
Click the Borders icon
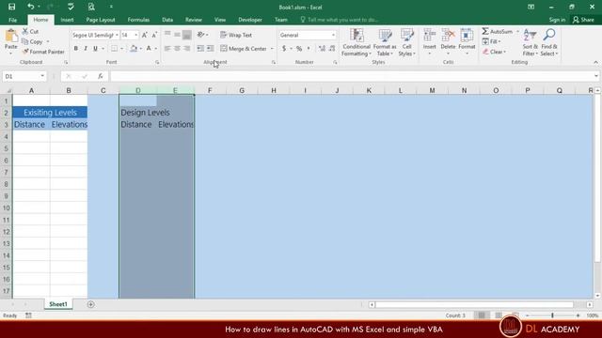[x=114, y=48]
